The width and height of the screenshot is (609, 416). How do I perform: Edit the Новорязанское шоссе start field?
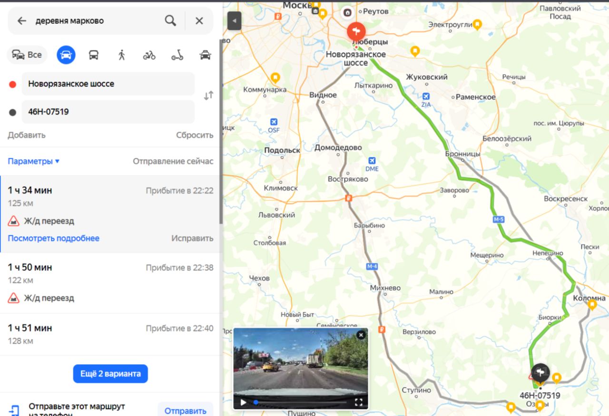pos(108,84)
